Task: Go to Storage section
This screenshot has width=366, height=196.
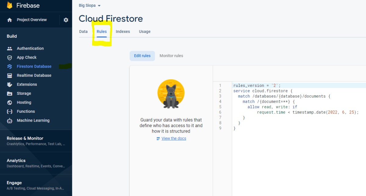Action: (24, 94)
